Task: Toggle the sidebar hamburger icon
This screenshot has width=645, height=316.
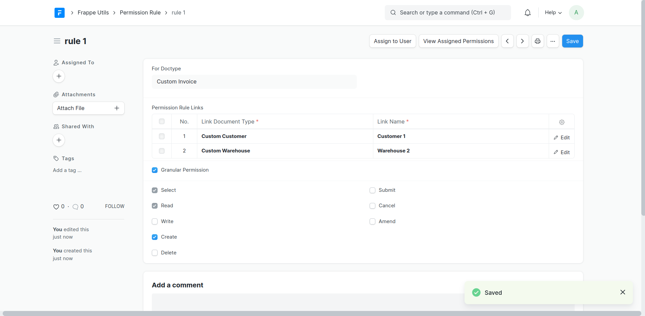Action: click(x=57, y=41)
